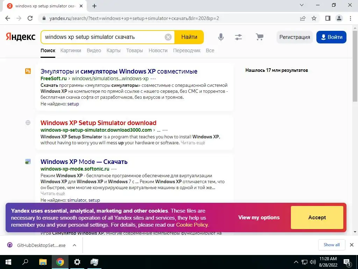Open options dots for download3000 result
Viewport: 358px width, 269px height.
click(165, 130)
